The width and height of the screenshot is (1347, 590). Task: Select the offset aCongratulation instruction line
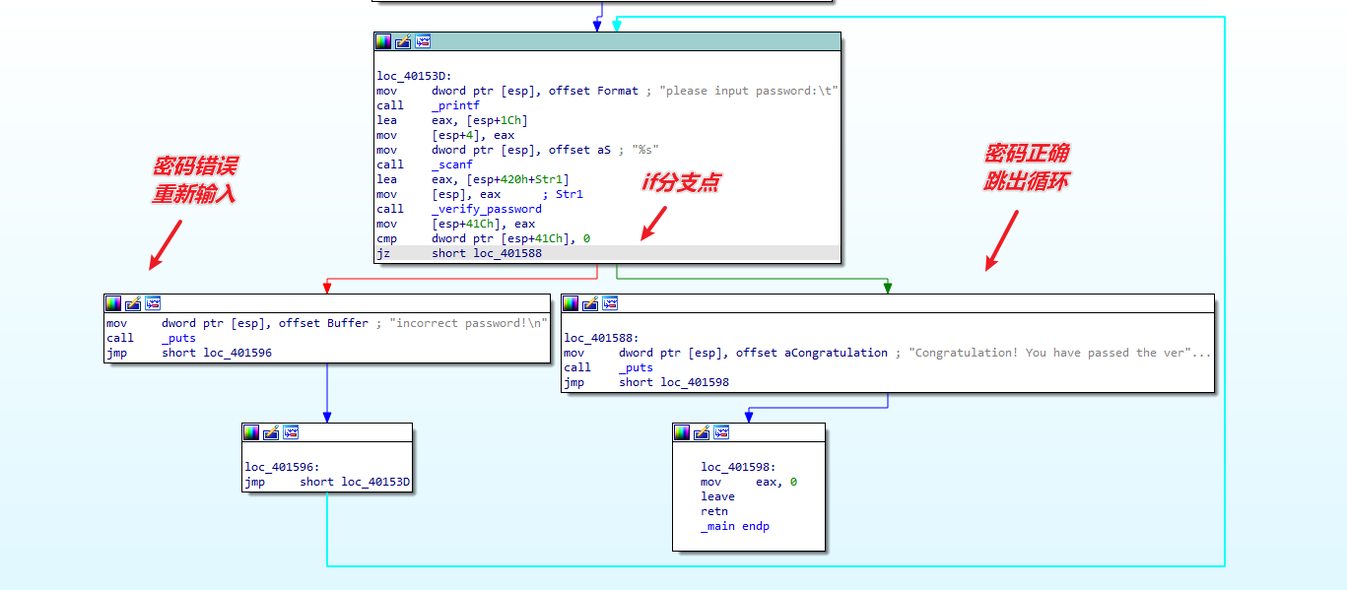click(888, 353)
